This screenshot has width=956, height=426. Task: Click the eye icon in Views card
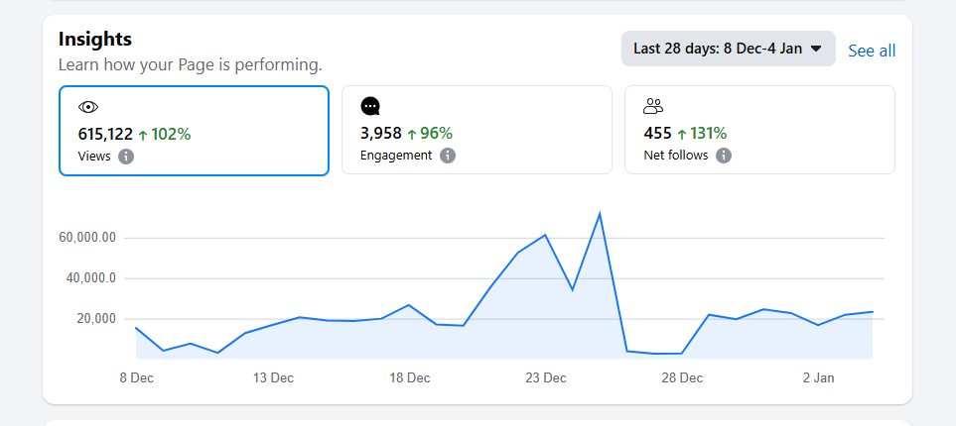88,107
